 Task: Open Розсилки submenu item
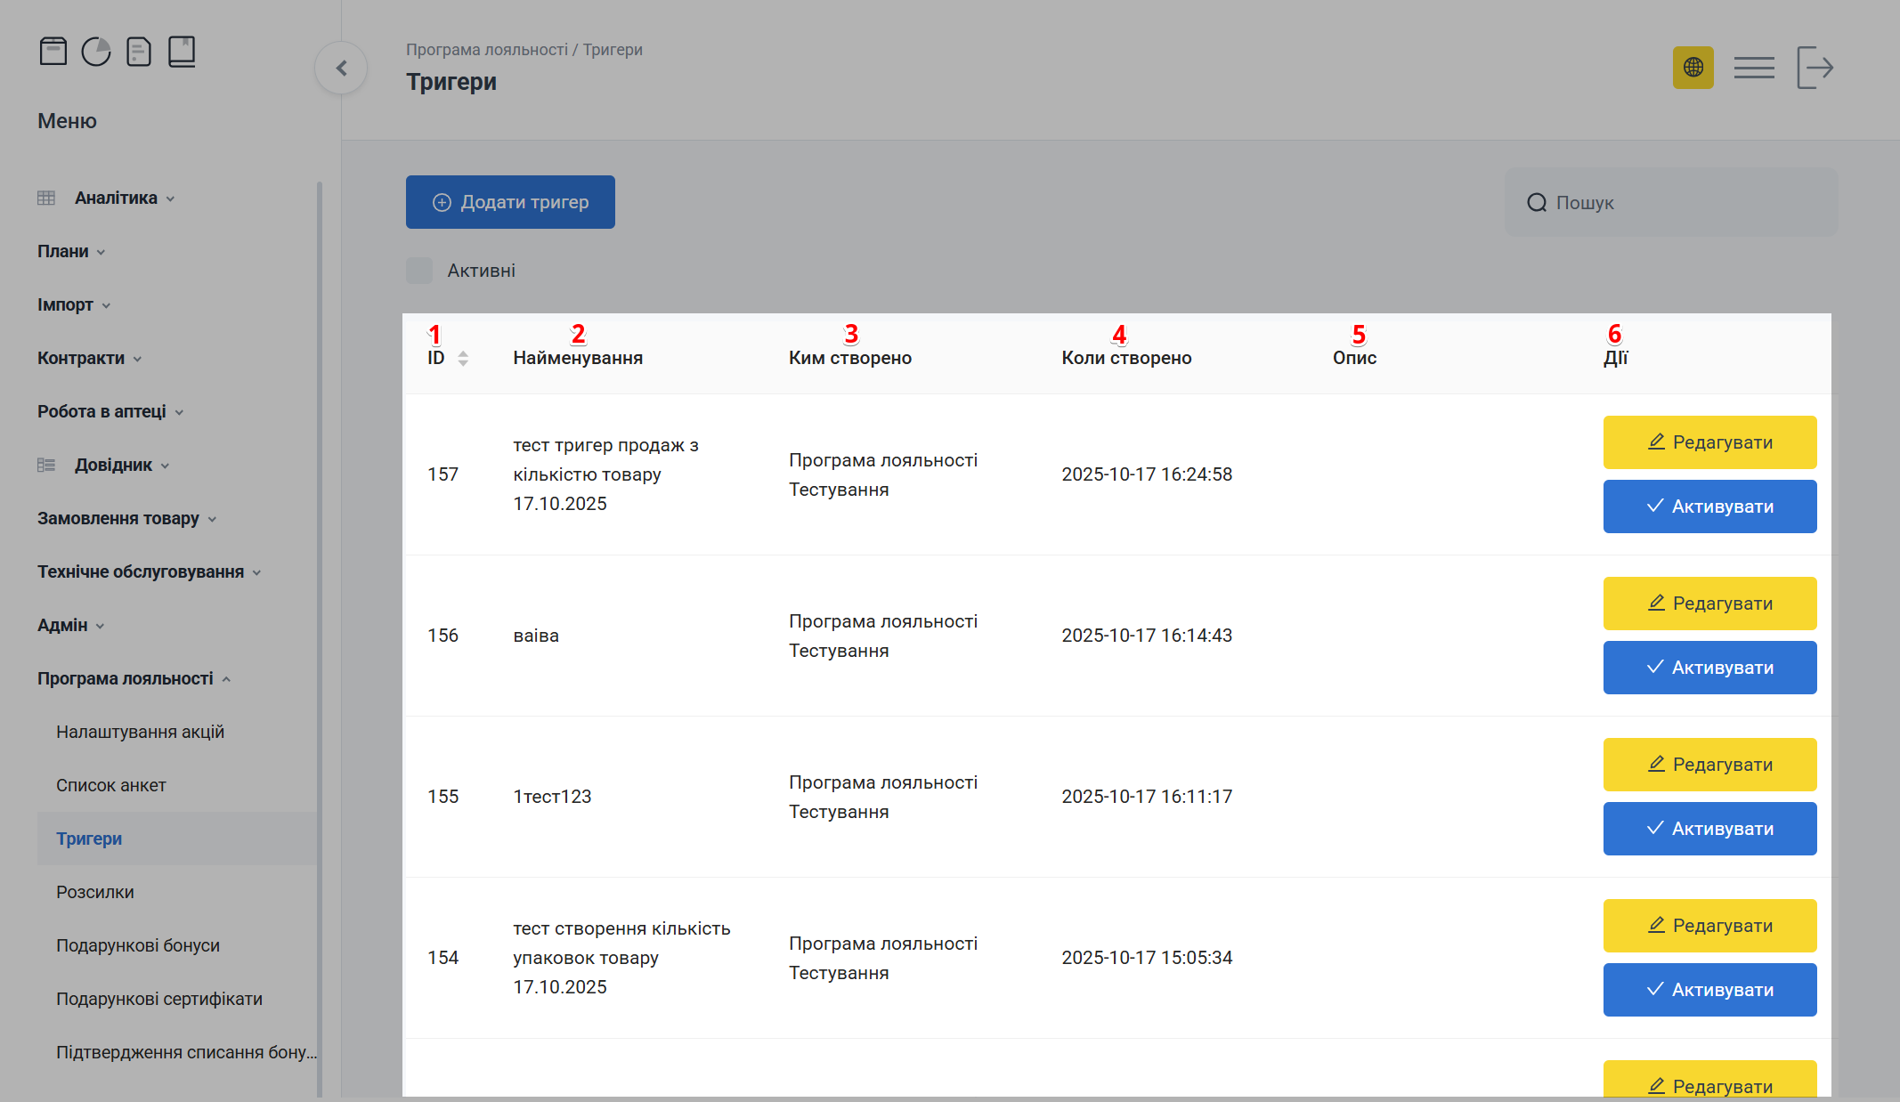95,892
